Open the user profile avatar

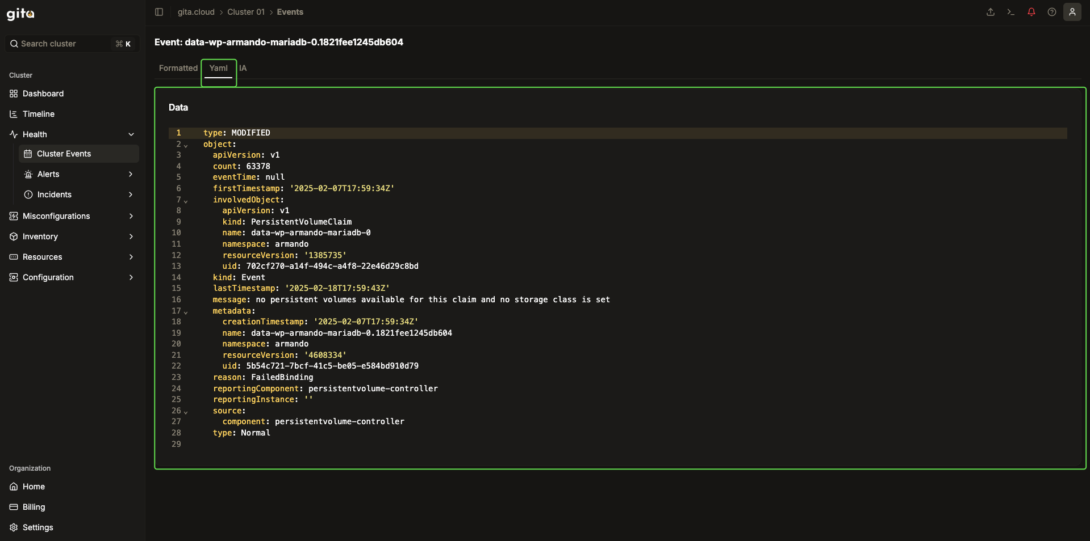pyautogui.click(x=1072, y=12)
